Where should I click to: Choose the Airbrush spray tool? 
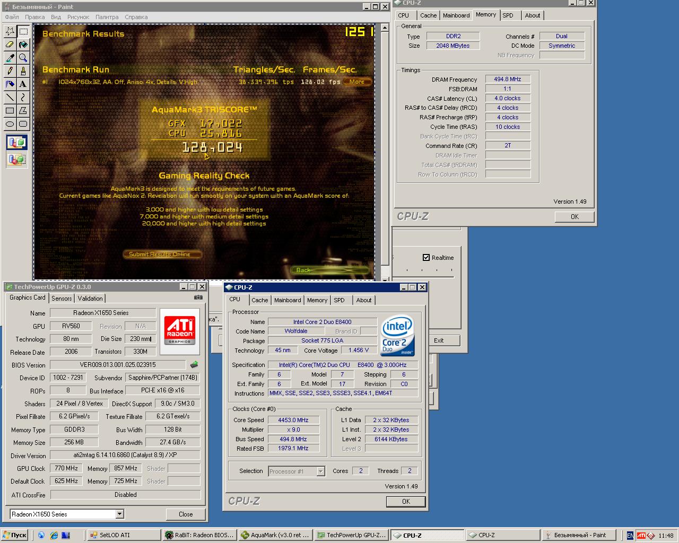click(x=10, y=84)
